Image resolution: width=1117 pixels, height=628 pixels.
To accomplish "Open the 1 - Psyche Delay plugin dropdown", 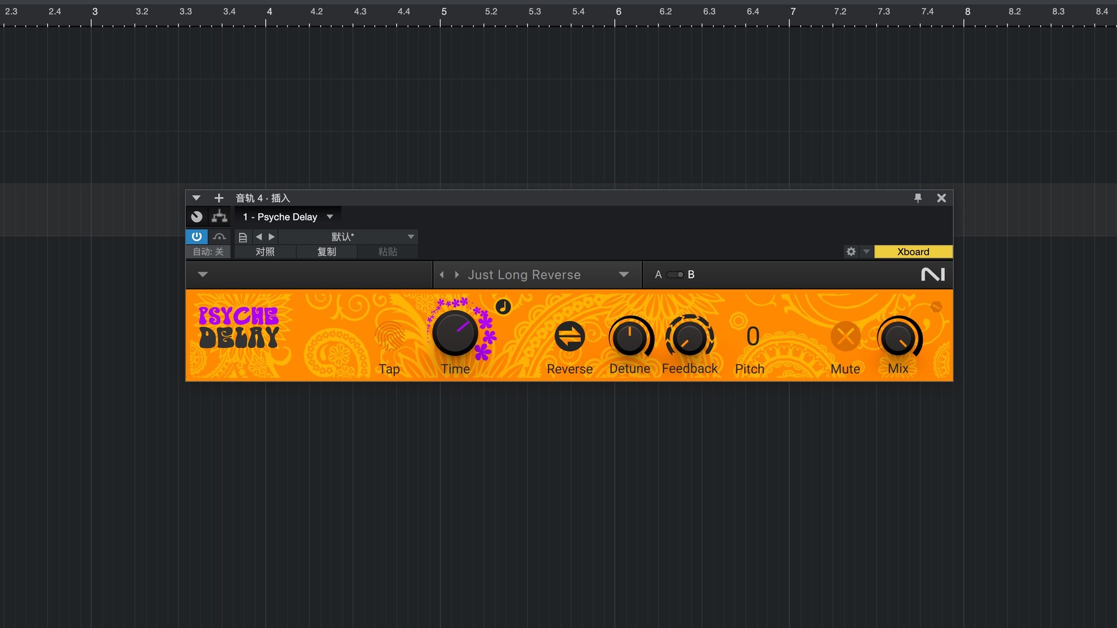I will (x=289, y=217).
